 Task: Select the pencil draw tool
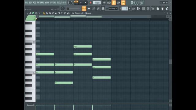(44, 13)
